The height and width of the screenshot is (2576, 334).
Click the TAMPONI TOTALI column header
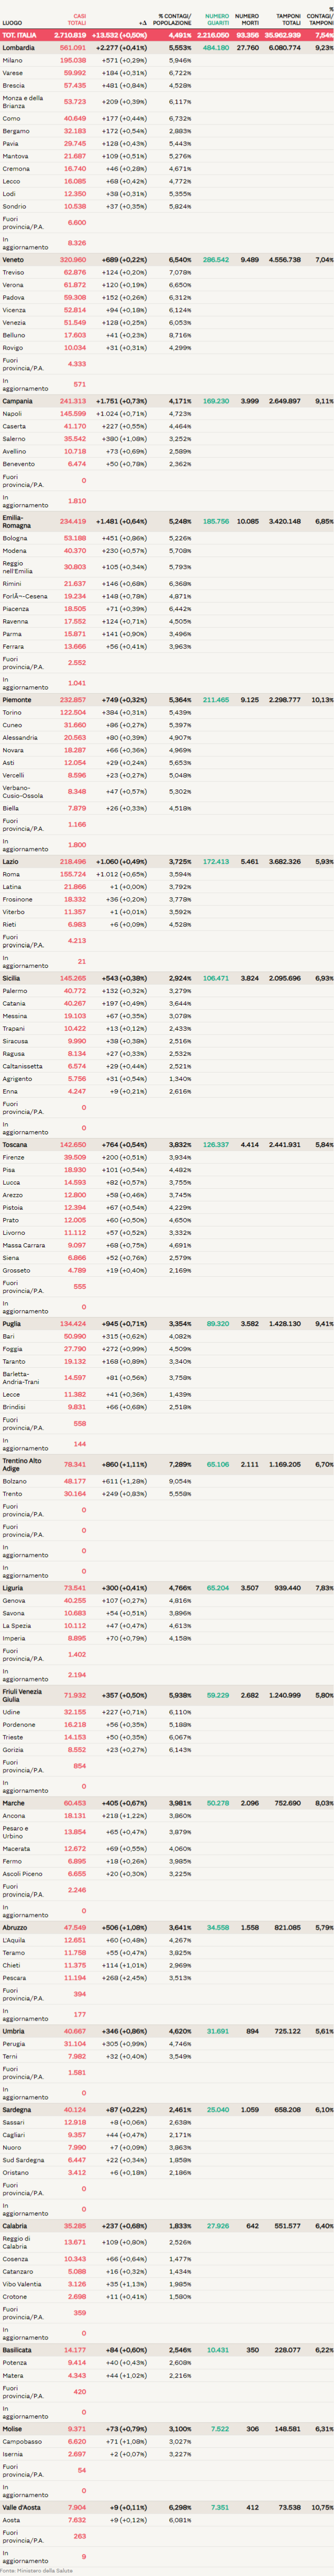[288, 19]
